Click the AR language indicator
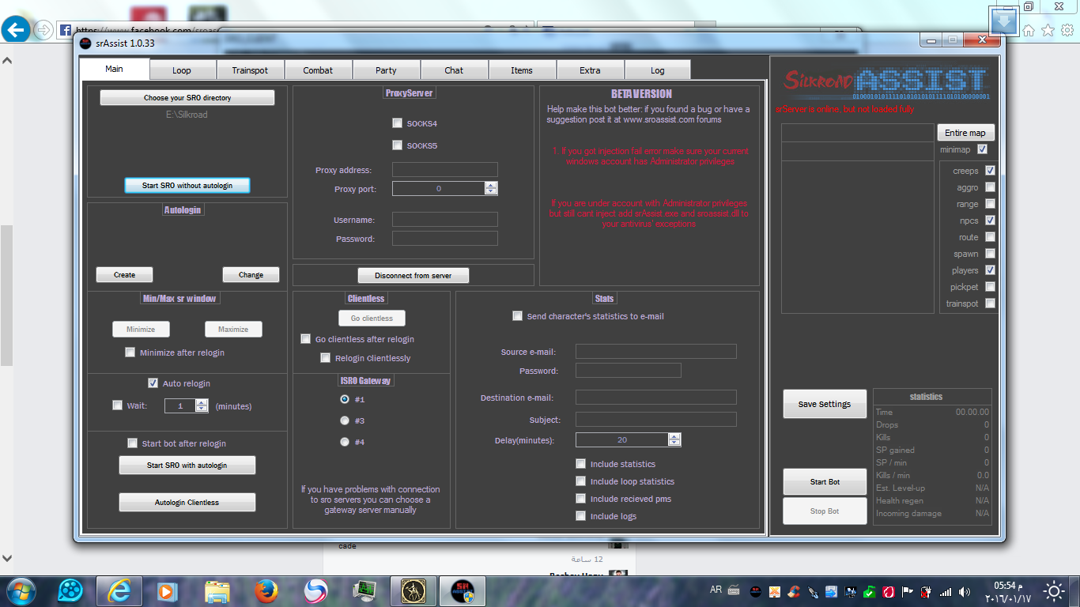 click(x=716, y=590)
